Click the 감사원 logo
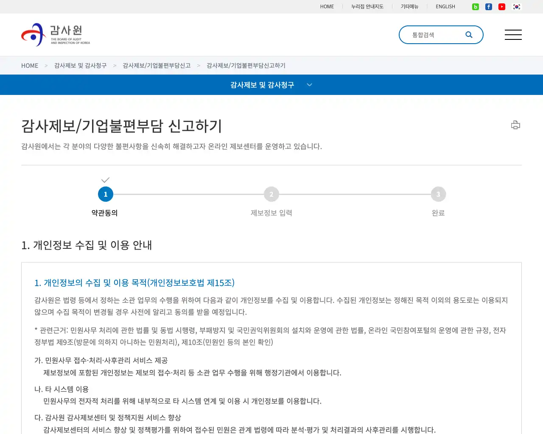 (x=56, y=35)
